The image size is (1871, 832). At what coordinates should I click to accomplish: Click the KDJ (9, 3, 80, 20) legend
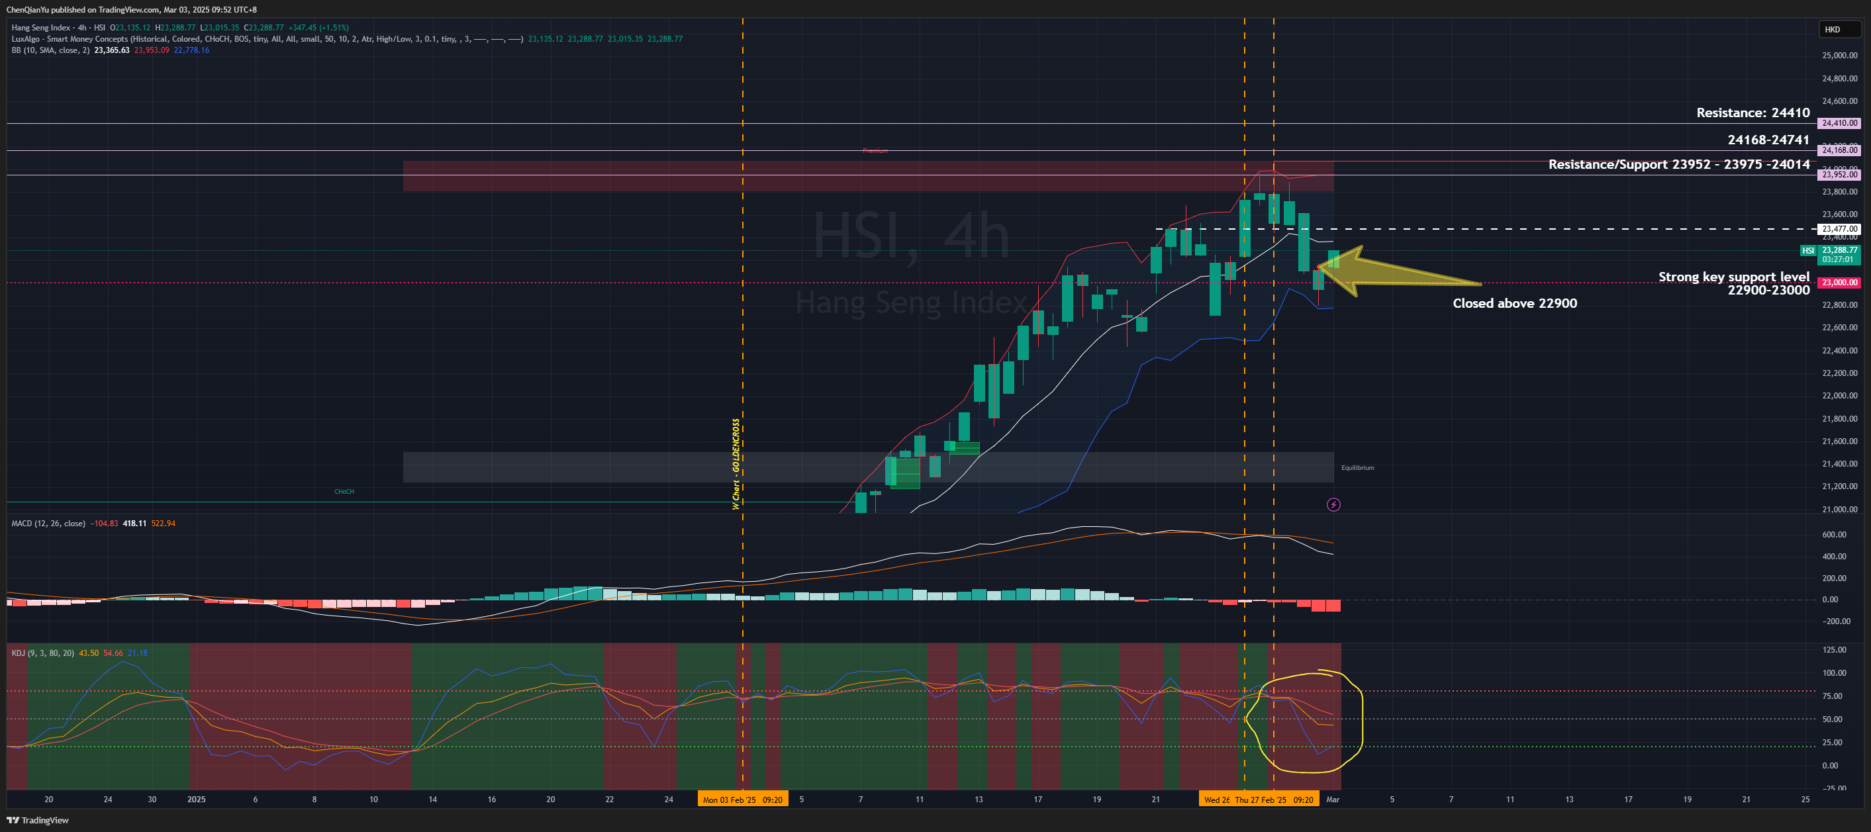(42, 653)
